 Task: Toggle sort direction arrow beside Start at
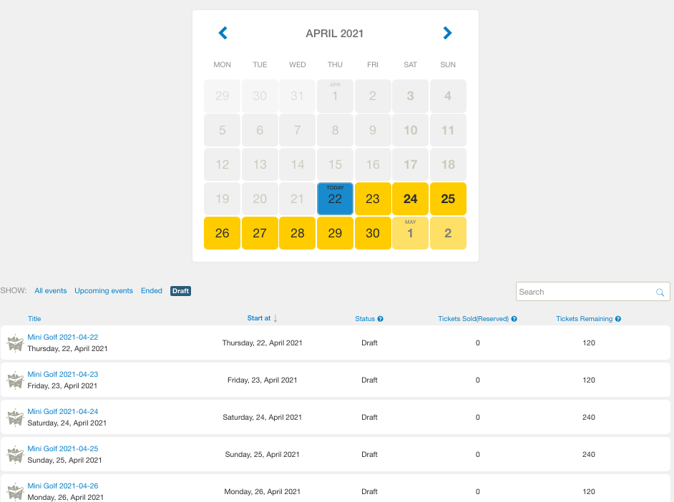point(275,318)
